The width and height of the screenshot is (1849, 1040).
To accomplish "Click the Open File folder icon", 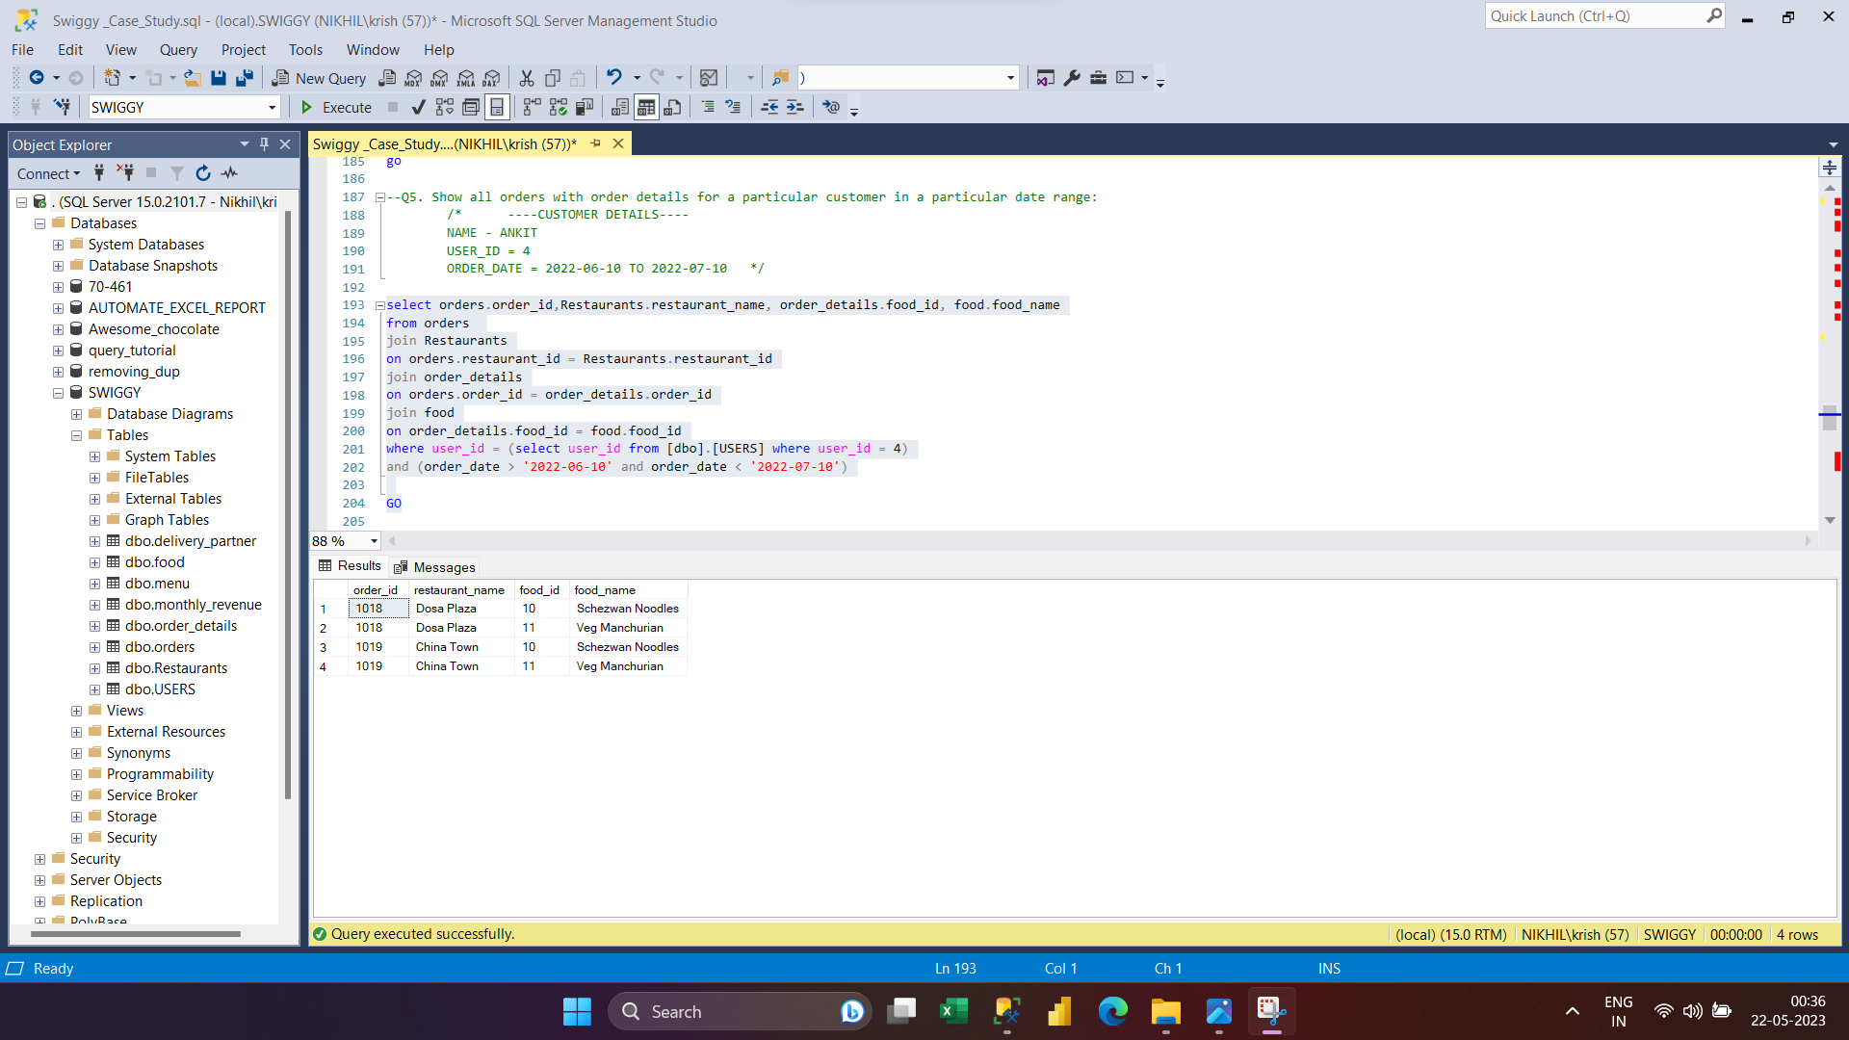I will pos(193,78).
